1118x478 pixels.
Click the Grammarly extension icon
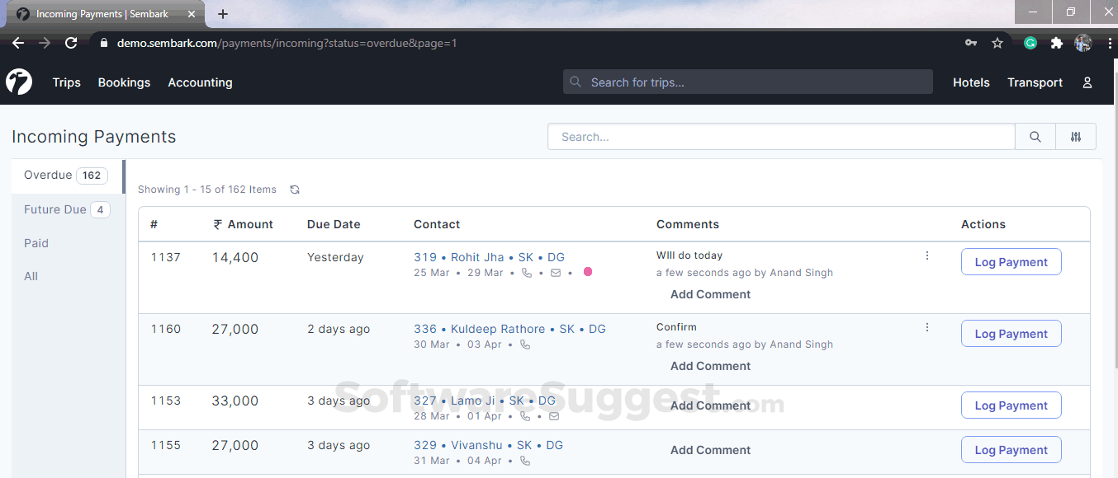point(1030,43)
